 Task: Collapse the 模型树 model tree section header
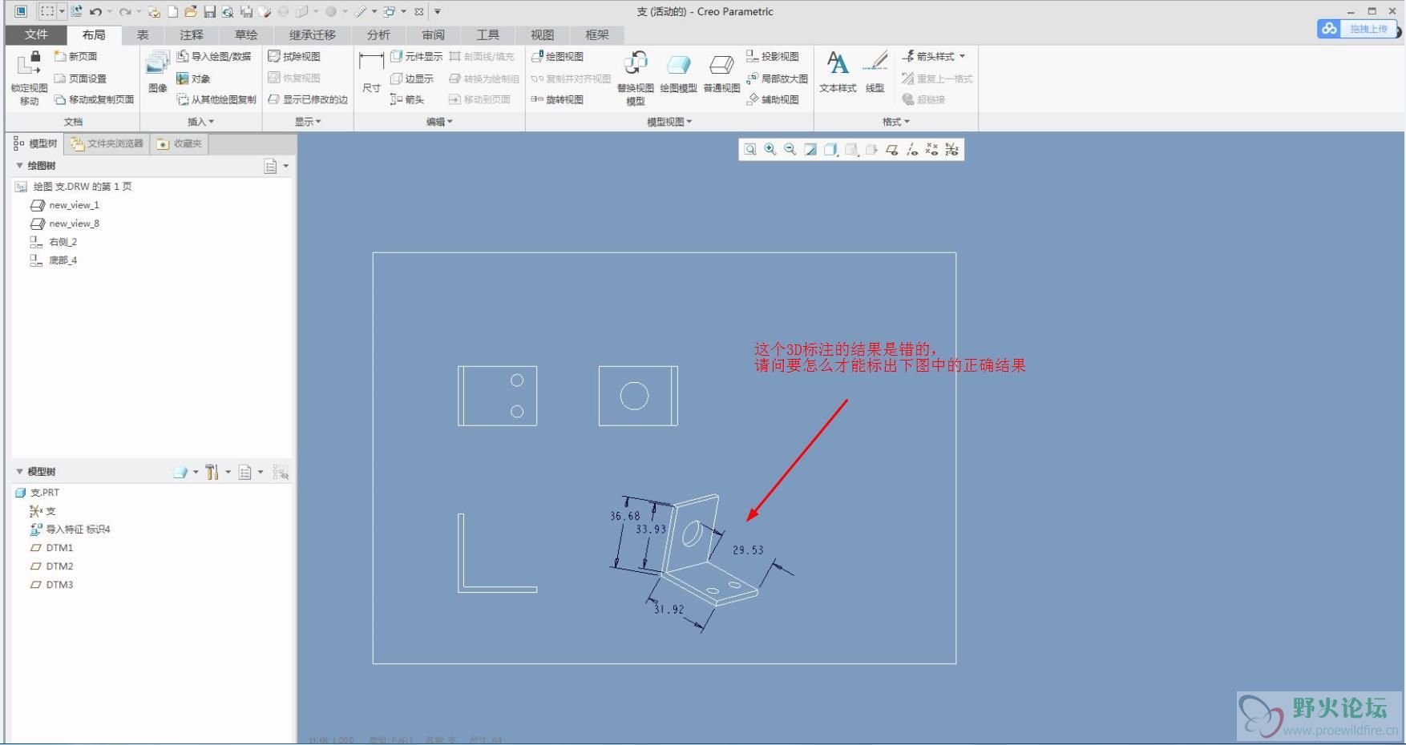20,472
